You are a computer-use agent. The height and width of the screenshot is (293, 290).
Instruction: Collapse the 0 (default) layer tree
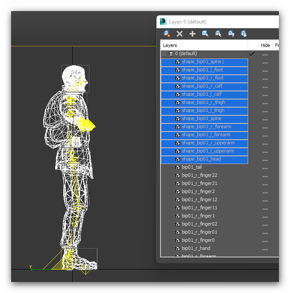164,54
